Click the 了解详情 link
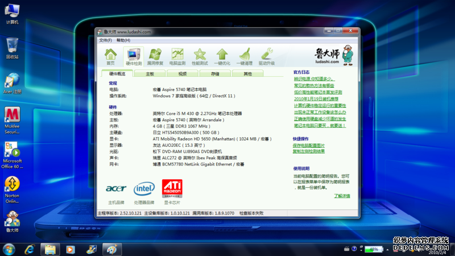The width and height of the screenshot is (455, 256). [341, 196]
